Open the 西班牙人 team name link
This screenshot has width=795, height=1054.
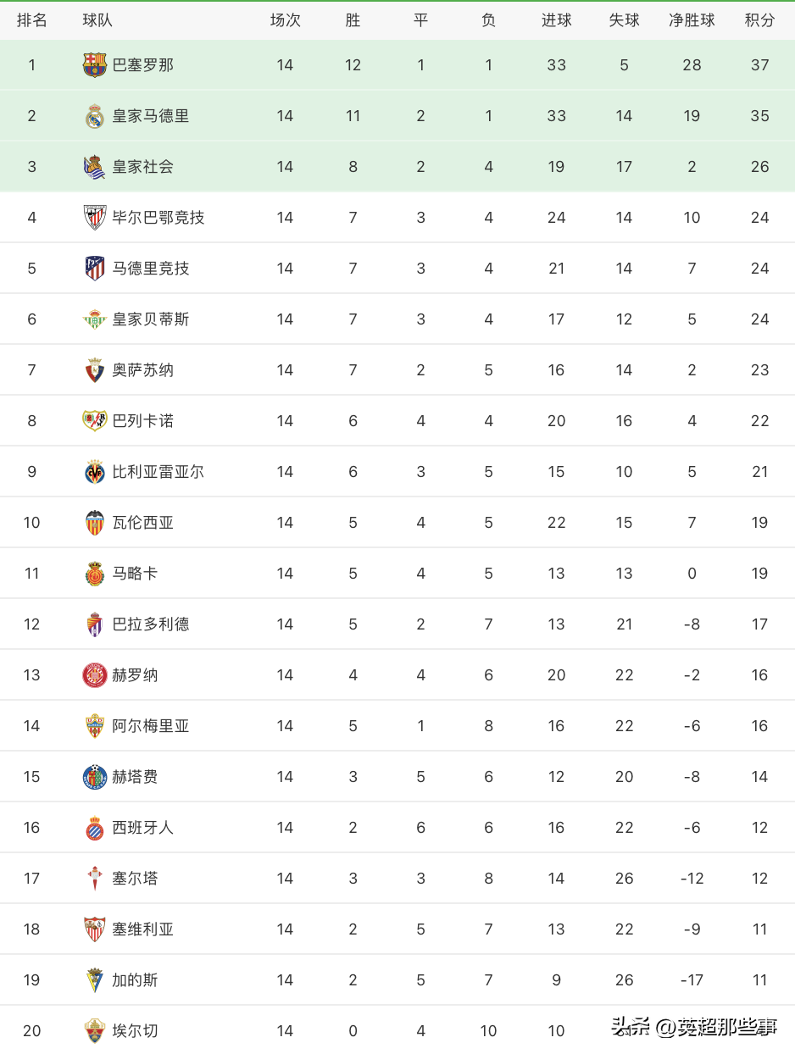pyautogui.click(x=142, y=828)
